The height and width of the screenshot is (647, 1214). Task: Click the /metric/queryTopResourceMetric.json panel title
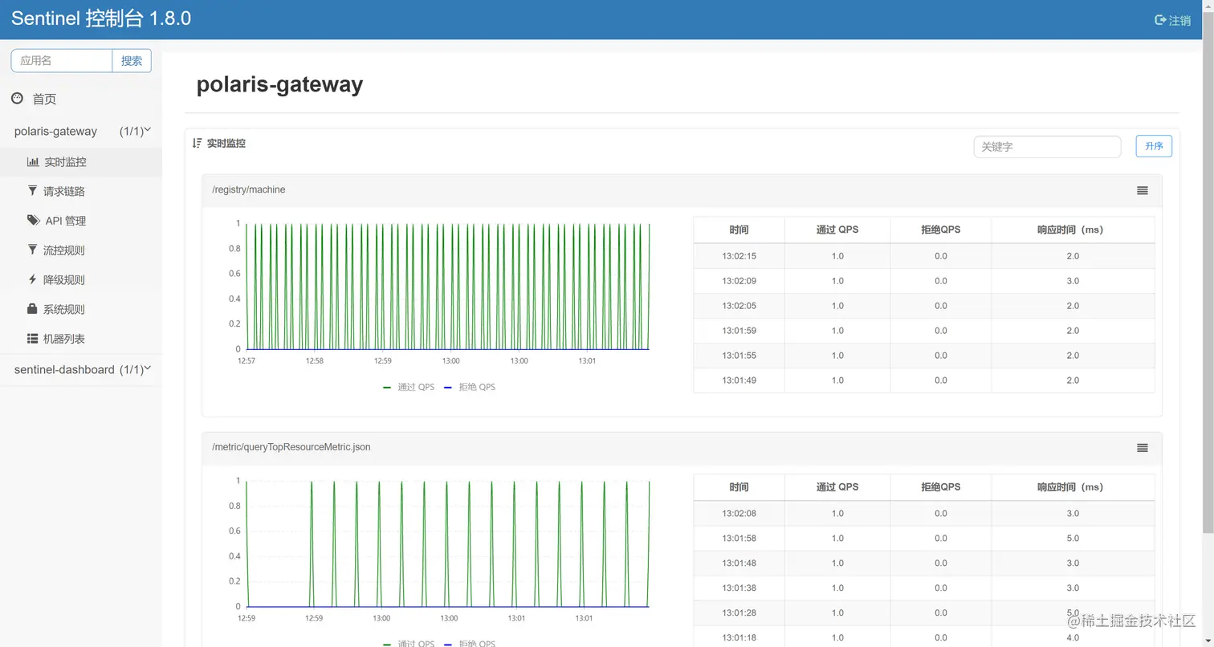tap(291, 446)
